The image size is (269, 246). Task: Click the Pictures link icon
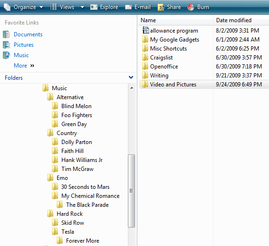pos(6,45)
